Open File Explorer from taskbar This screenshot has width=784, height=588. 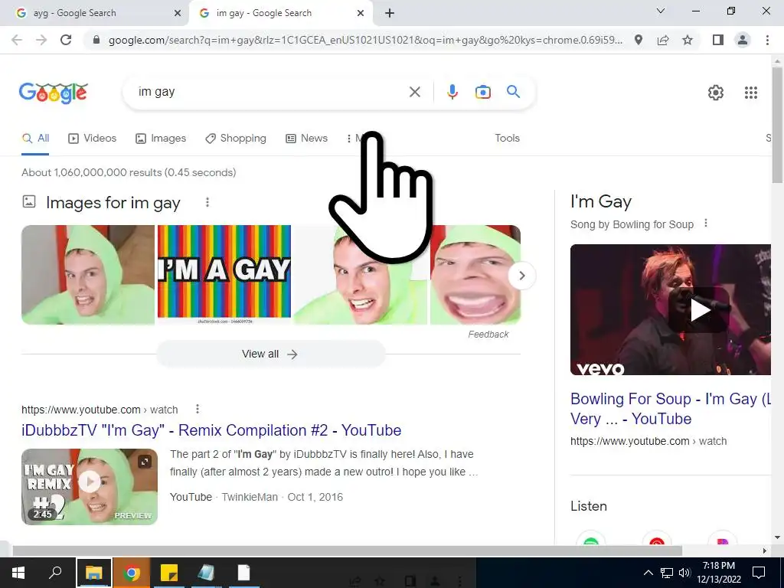coord(94,573)
